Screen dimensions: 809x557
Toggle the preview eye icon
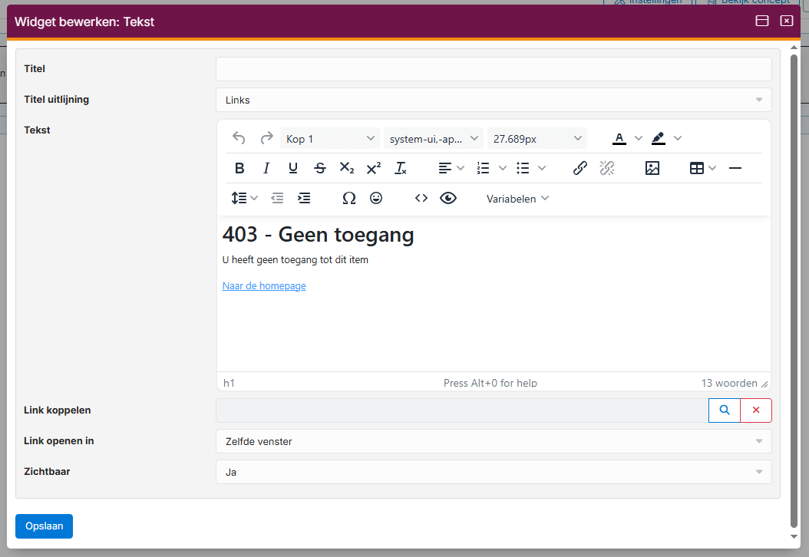click(x=448, y=198)
